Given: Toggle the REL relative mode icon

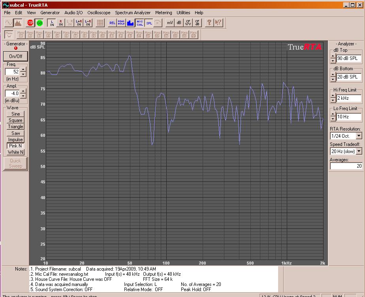Looking at the screenshot, I should point(112,23).
